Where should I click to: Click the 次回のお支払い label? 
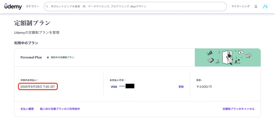coord(30,80)
